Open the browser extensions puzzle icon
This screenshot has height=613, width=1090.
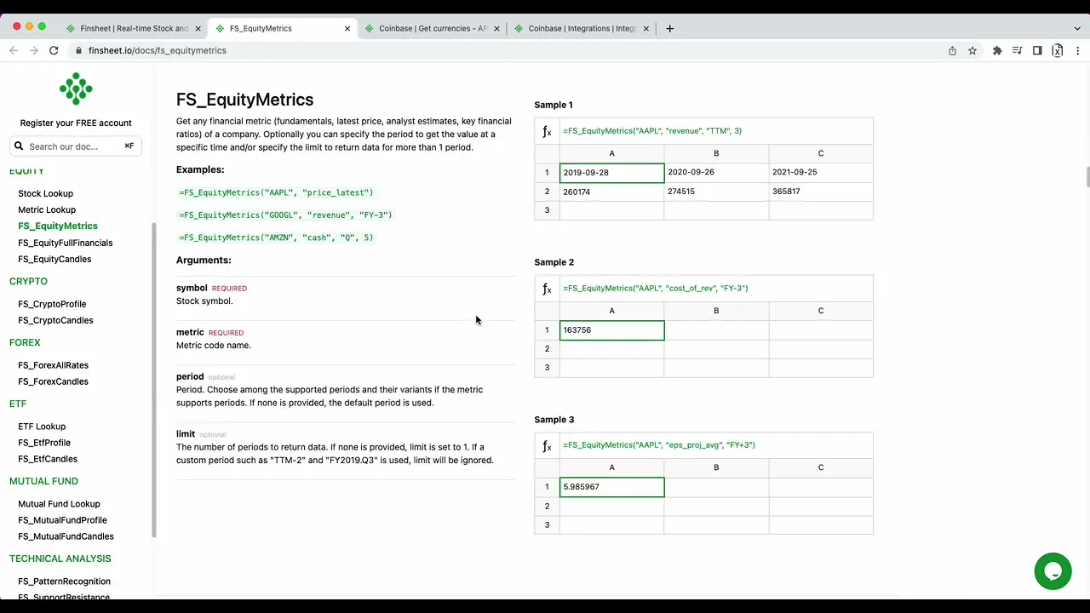point(997,50)
